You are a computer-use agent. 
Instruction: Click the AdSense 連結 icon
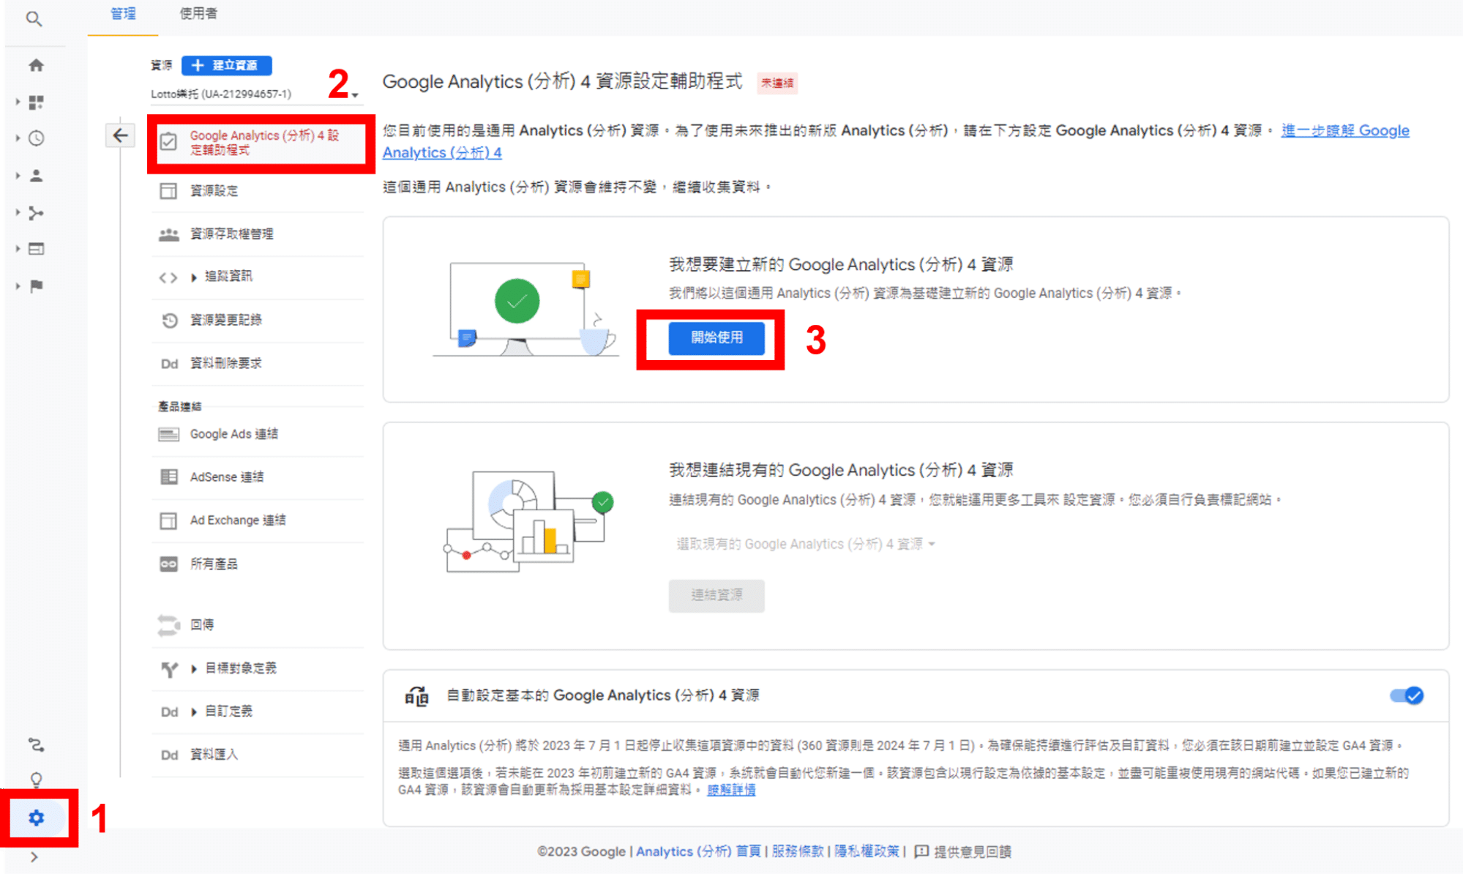click(168, 477)
